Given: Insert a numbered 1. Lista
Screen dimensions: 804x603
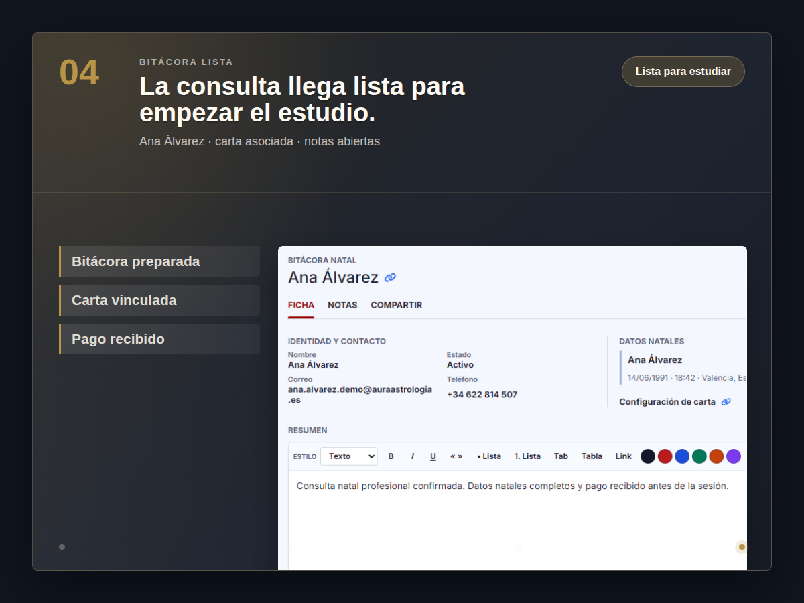Looking at the screenshot, I should (527, 456).
